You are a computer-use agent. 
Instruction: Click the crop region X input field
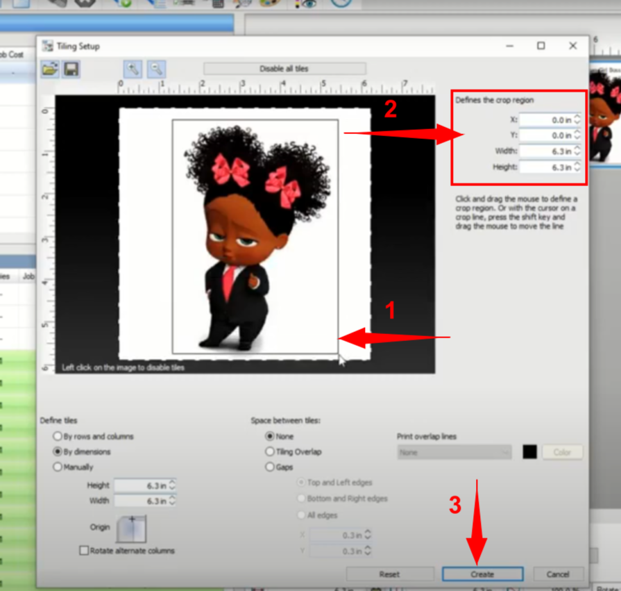546,119
